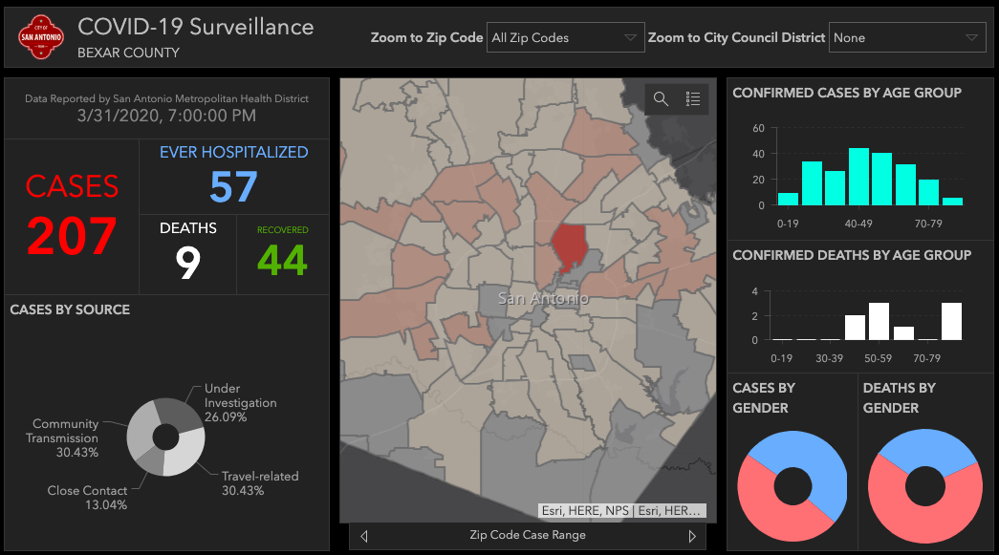Click the BEXAR COUNTY subtitle
The image size is (999, 555).
(x=129, y=53)
